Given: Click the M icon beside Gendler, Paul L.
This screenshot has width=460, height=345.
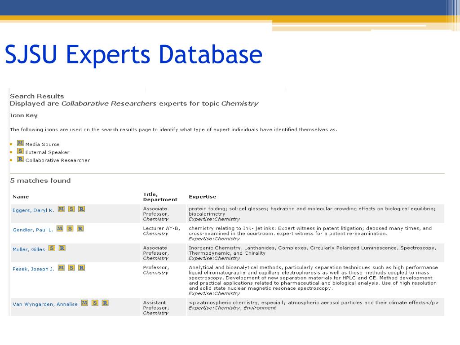Looking at the screenshot, I should click(60, 228).
